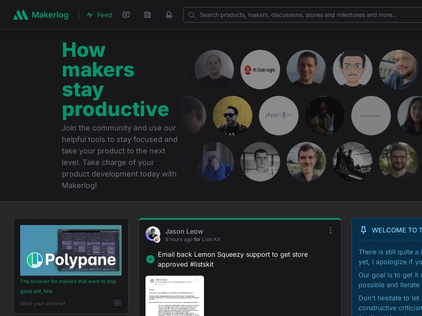Open Jason Leow's profile avatar
The height and width of the screenshot is (316, 422).
153,234
